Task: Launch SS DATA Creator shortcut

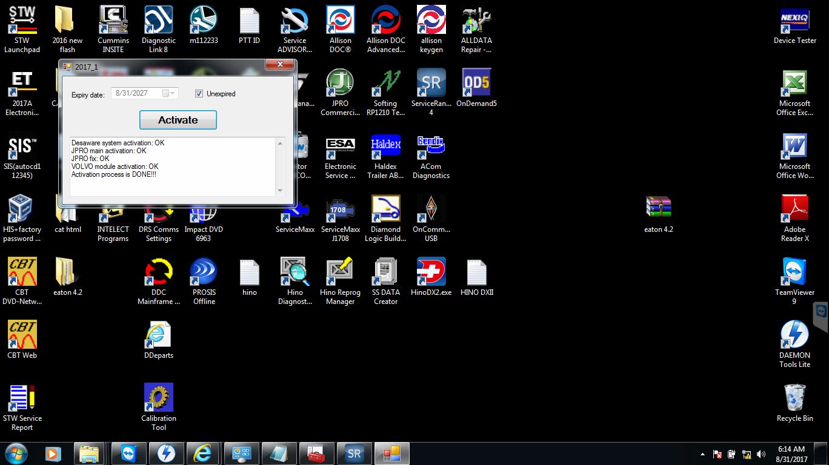Action: pyautogui.click(x=385, y=281)
